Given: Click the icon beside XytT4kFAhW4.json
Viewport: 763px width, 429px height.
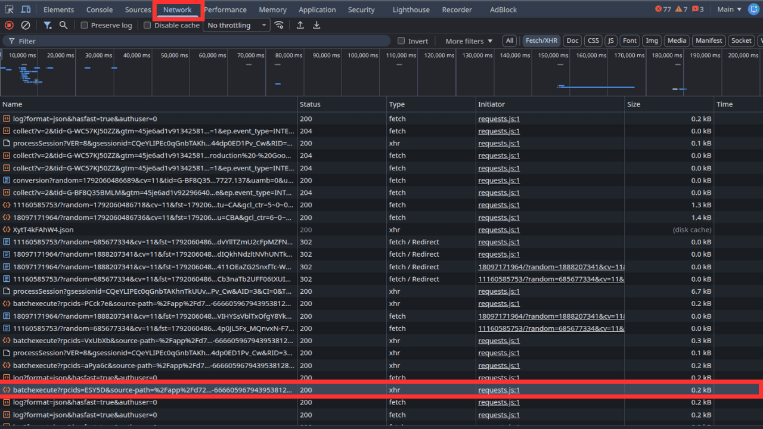Looking at the screenshot, I should (x=7, y=229).
